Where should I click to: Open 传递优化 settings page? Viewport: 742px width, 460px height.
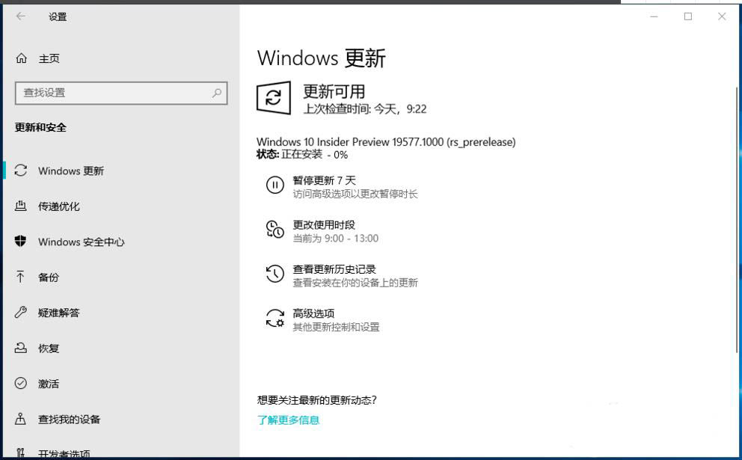point(59,206)
